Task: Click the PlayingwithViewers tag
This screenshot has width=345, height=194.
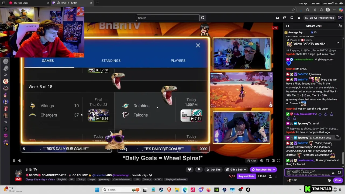Action: 176,179
